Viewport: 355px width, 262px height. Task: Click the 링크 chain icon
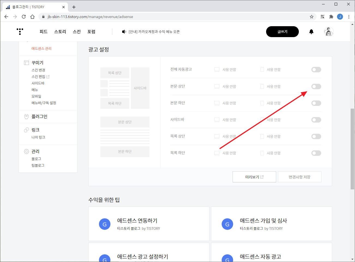click(x=26, y=130)
